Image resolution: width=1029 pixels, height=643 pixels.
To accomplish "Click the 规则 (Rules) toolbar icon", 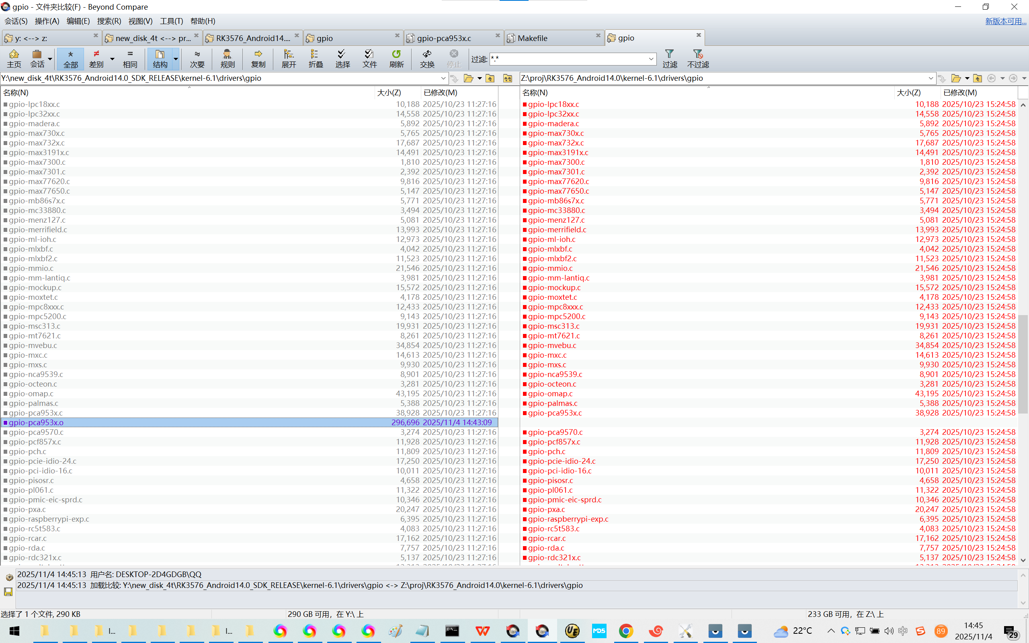I will click(x=228, y=58).
